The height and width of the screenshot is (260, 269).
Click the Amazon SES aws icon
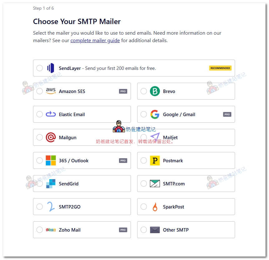click(50, 91)
